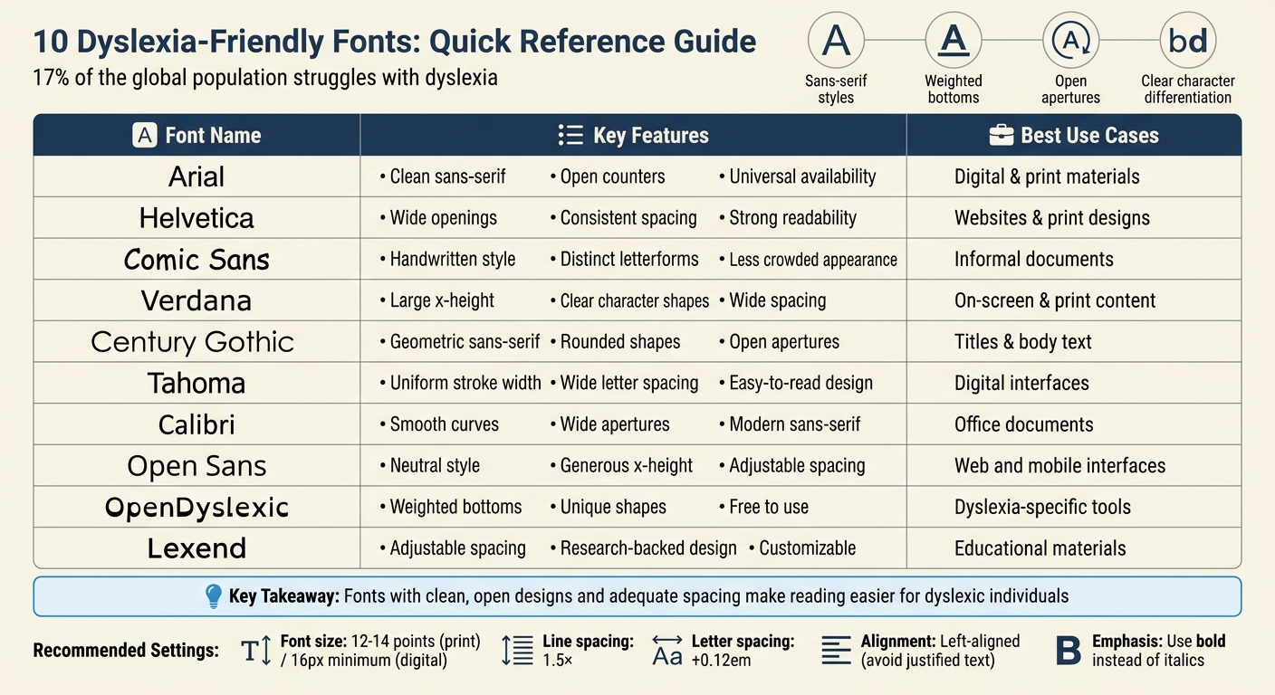Click the Helvetica font name cell
This screenshot has height=695, width=1275.
[x=197, y=218]
